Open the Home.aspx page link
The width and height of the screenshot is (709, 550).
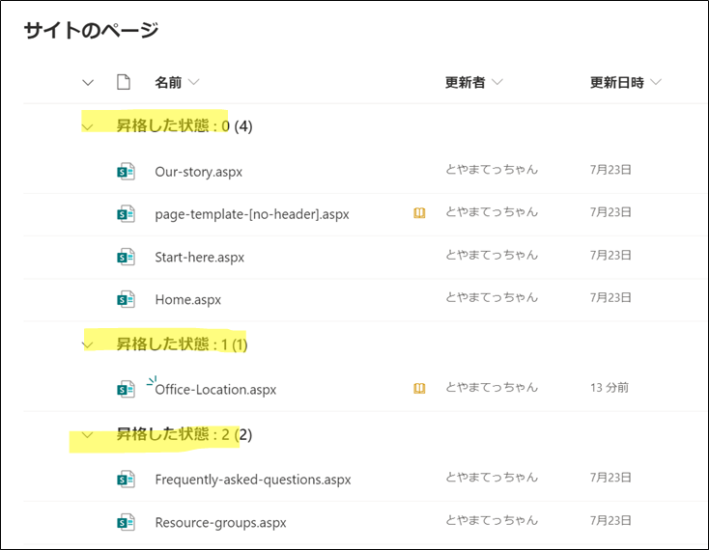point(187,300)
